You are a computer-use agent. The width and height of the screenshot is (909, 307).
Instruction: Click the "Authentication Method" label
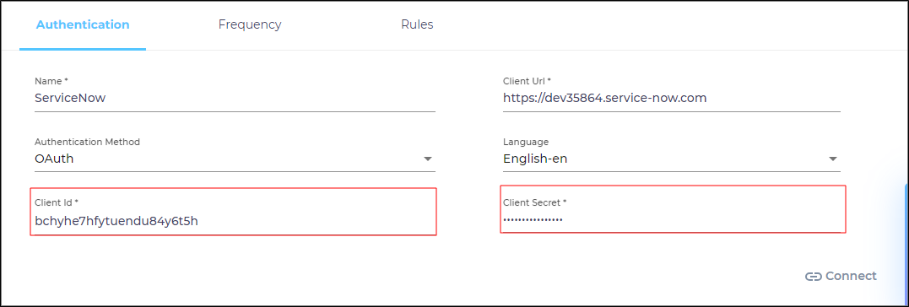pyautogui.click(x=87, y=142)
